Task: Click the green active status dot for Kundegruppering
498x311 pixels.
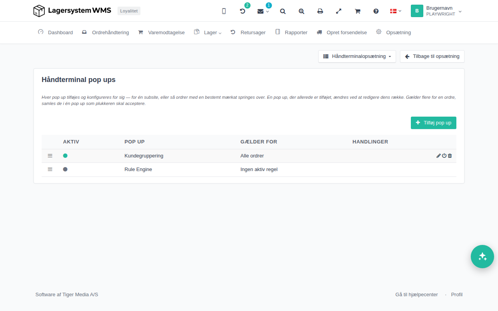Action: click(x=65, y=155)
